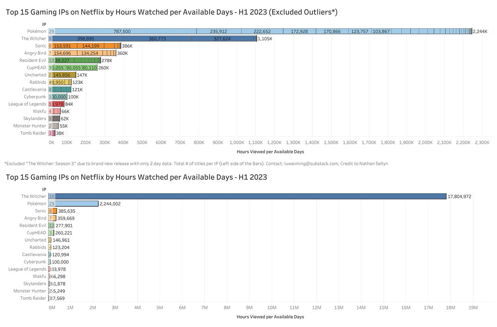The height and width of the screenshot is (327, 497).
Task: Select the 146,961 Uncharted value
Action: point(61,240)
